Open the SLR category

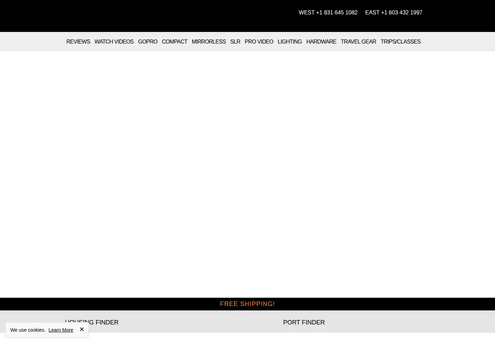point(235,42)
